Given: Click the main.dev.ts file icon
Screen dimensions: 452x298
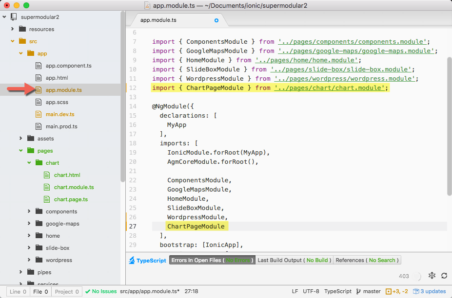Looking at the screenshot, I should point(39,114).
